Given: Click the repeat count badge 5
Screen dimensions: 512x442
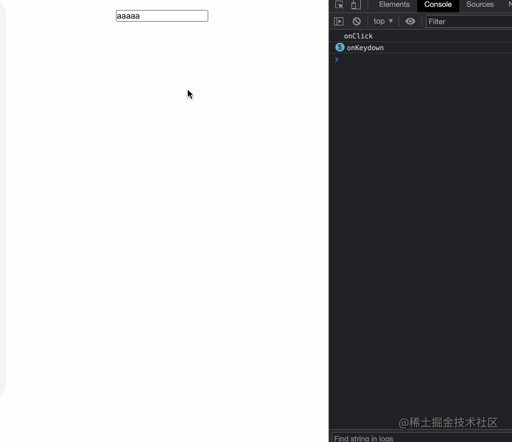Looking at the screenshot, I should 340,47.
